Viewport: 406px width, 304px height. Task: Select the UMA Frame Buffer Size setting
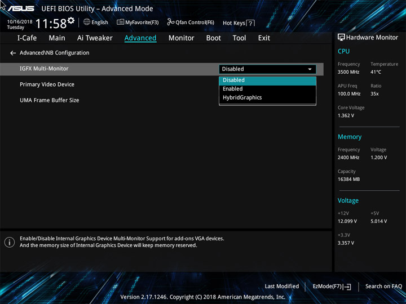[x=50, y=100]
